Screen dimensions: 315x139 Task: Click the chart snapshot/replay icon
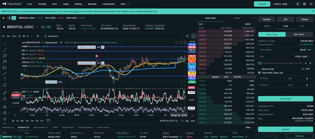click(187, 36)
